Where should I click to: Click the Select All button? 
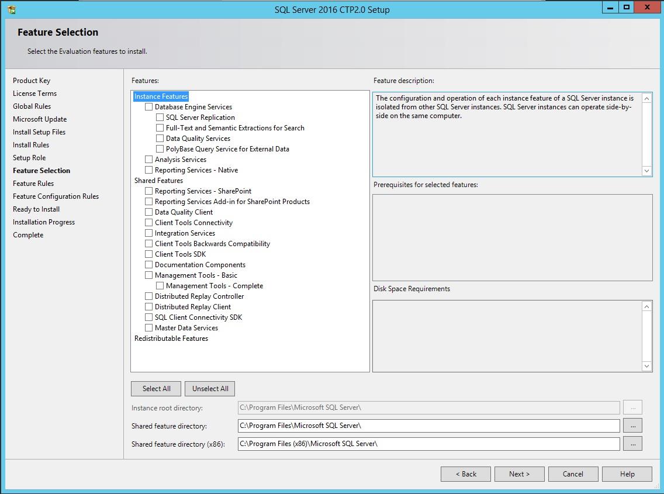pyautogui.click(x=156, y=389)
